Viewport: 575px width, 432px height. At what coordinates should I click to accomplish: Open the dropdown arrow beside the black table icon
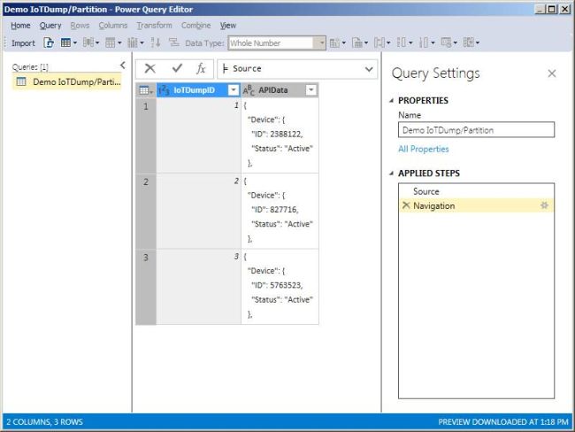coord(75,43)
